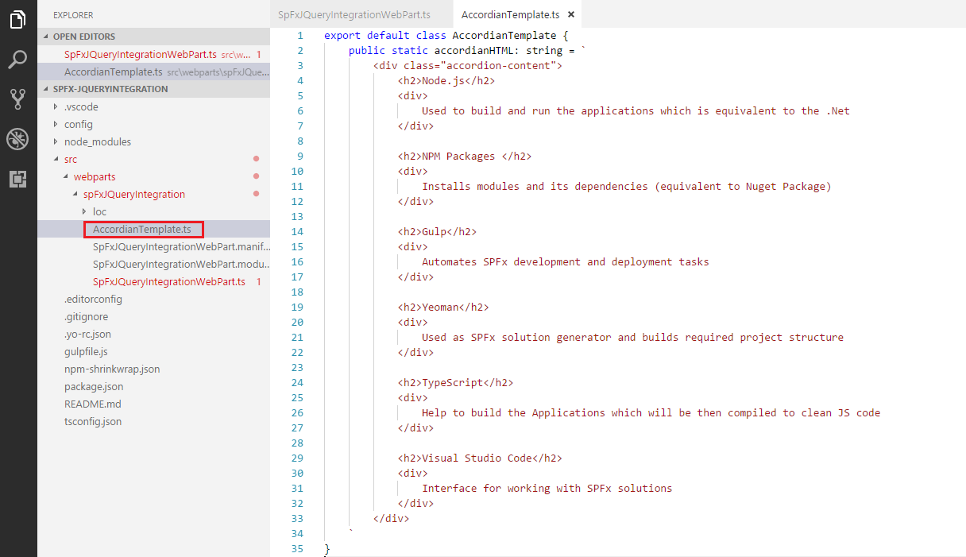Screen dimensions: 966x557
Task: Collapse the SPFX-JQUERYINTEGRATION project section
Action: 110,89
